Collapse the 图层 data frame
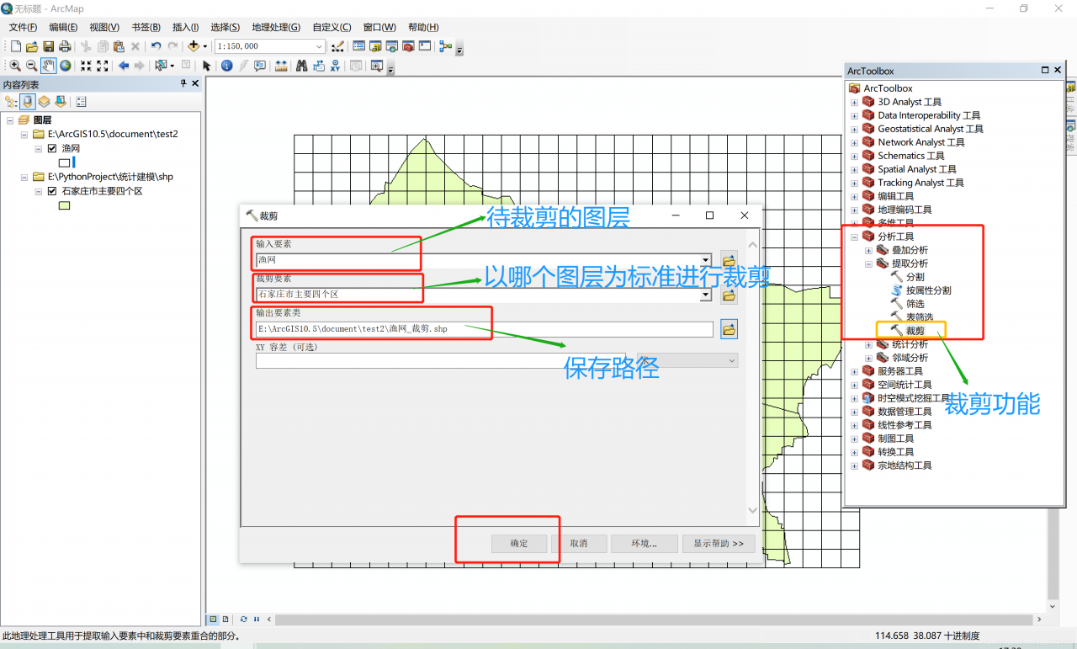This screenshot has width=1077, height=649. point(9,120)
